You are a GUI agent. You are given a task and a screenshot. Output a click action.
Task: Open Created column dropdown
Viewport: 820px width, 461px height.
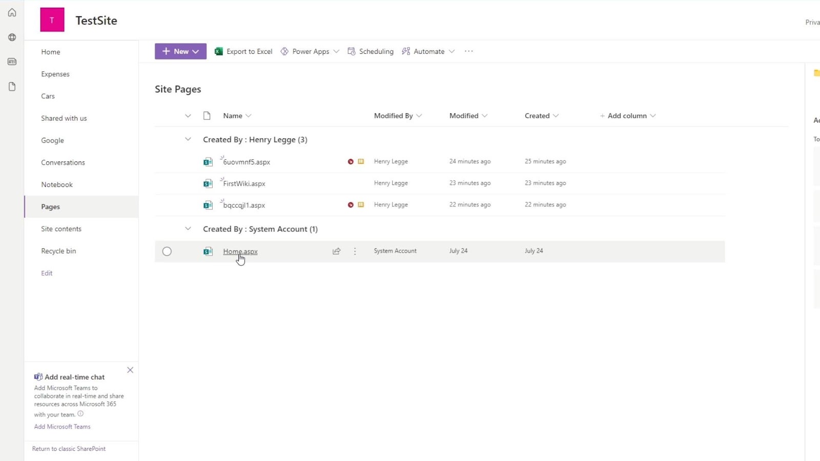[x=556, y=116]
